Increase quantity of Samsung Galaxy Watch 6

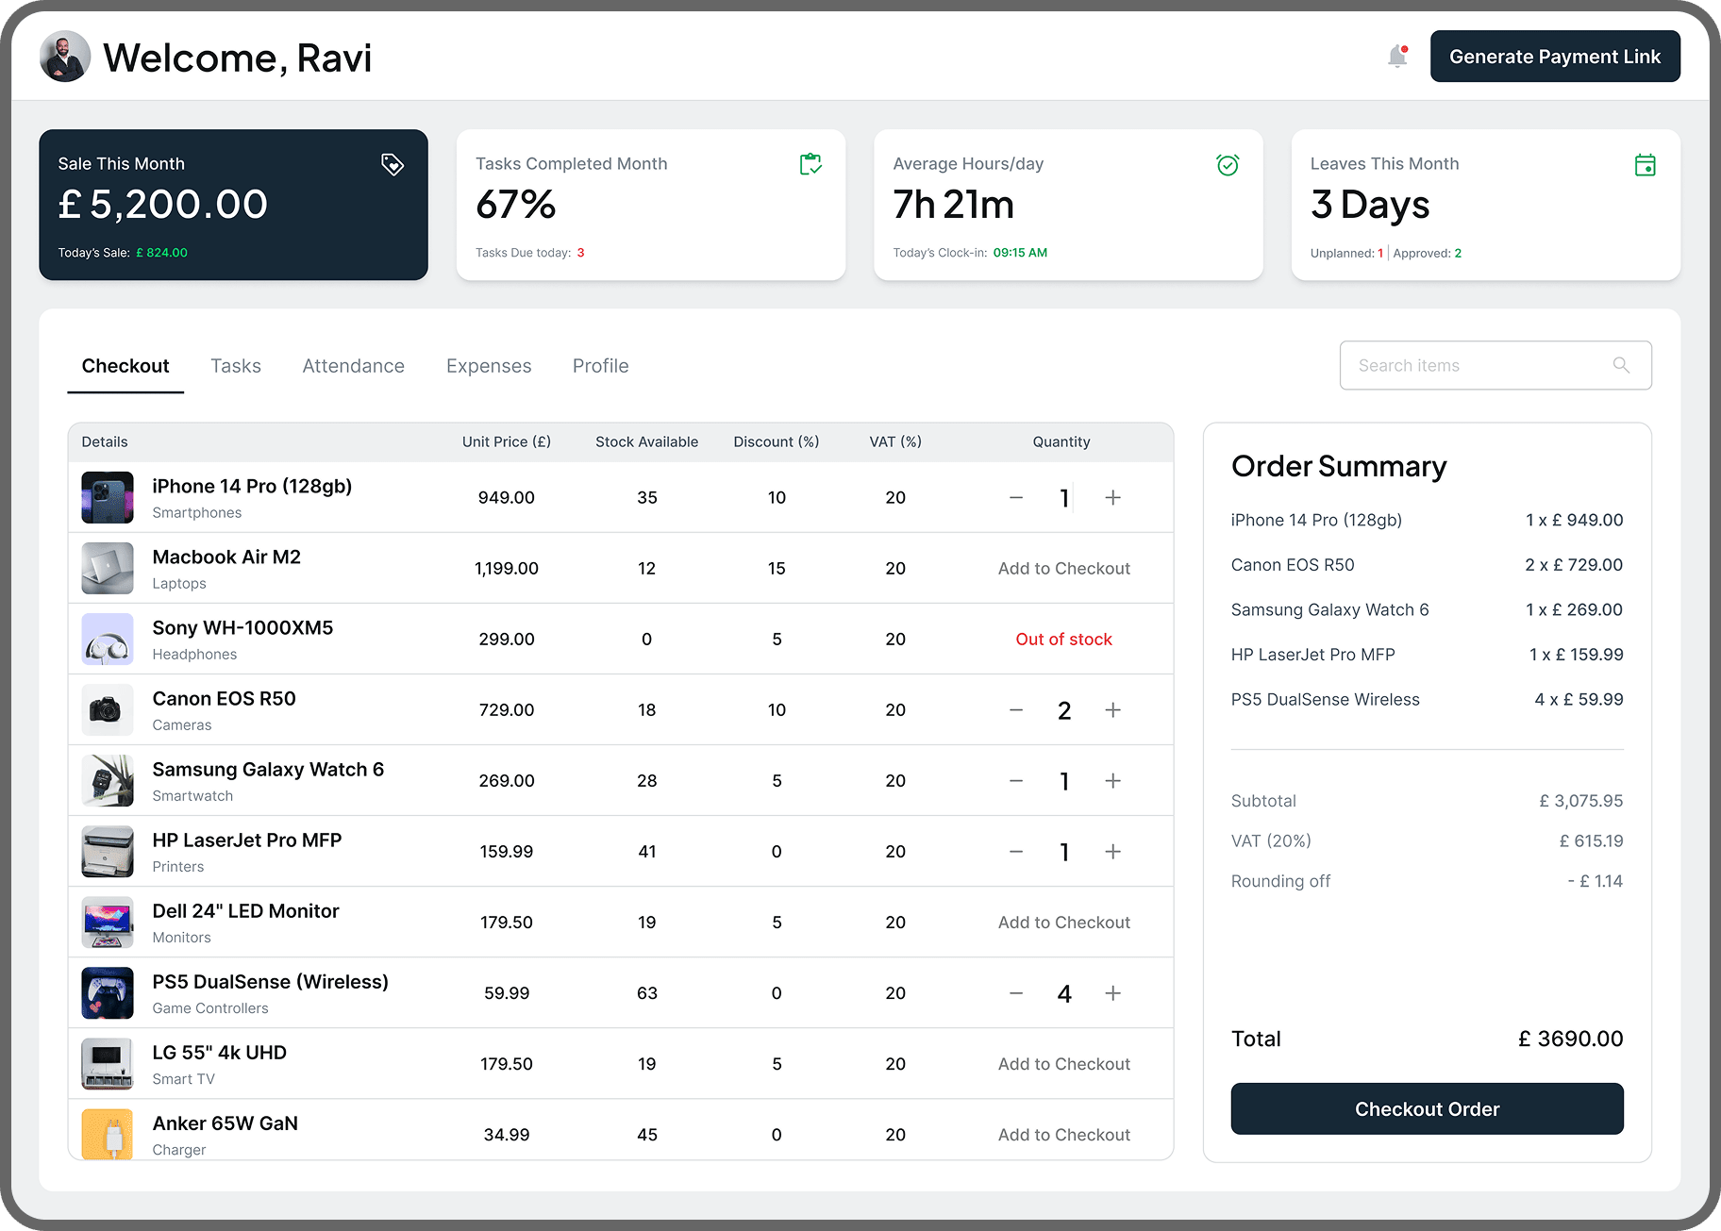(x=1112, y=780)
